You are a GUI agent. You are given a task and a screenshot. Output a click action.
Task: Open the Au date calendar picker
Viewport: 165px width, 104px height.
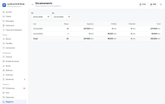click(69, 17)
